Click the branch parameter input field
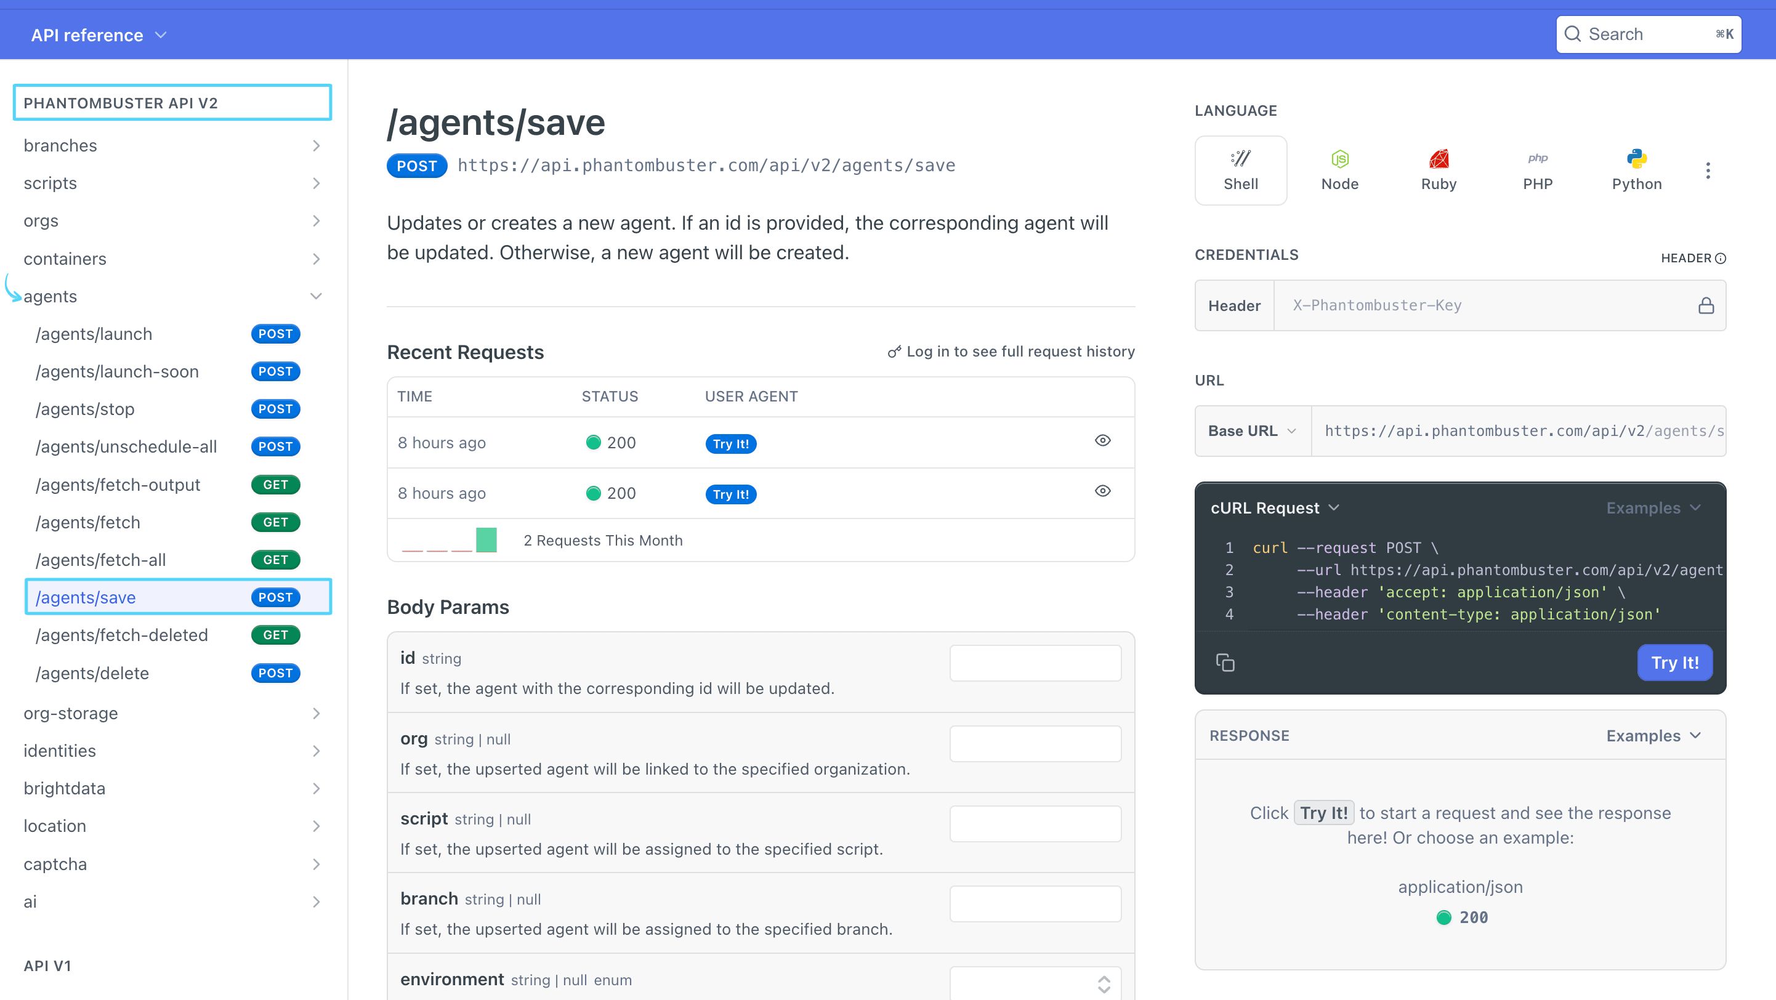This screenshot has height=1000, width=1776. (1036, 903)
